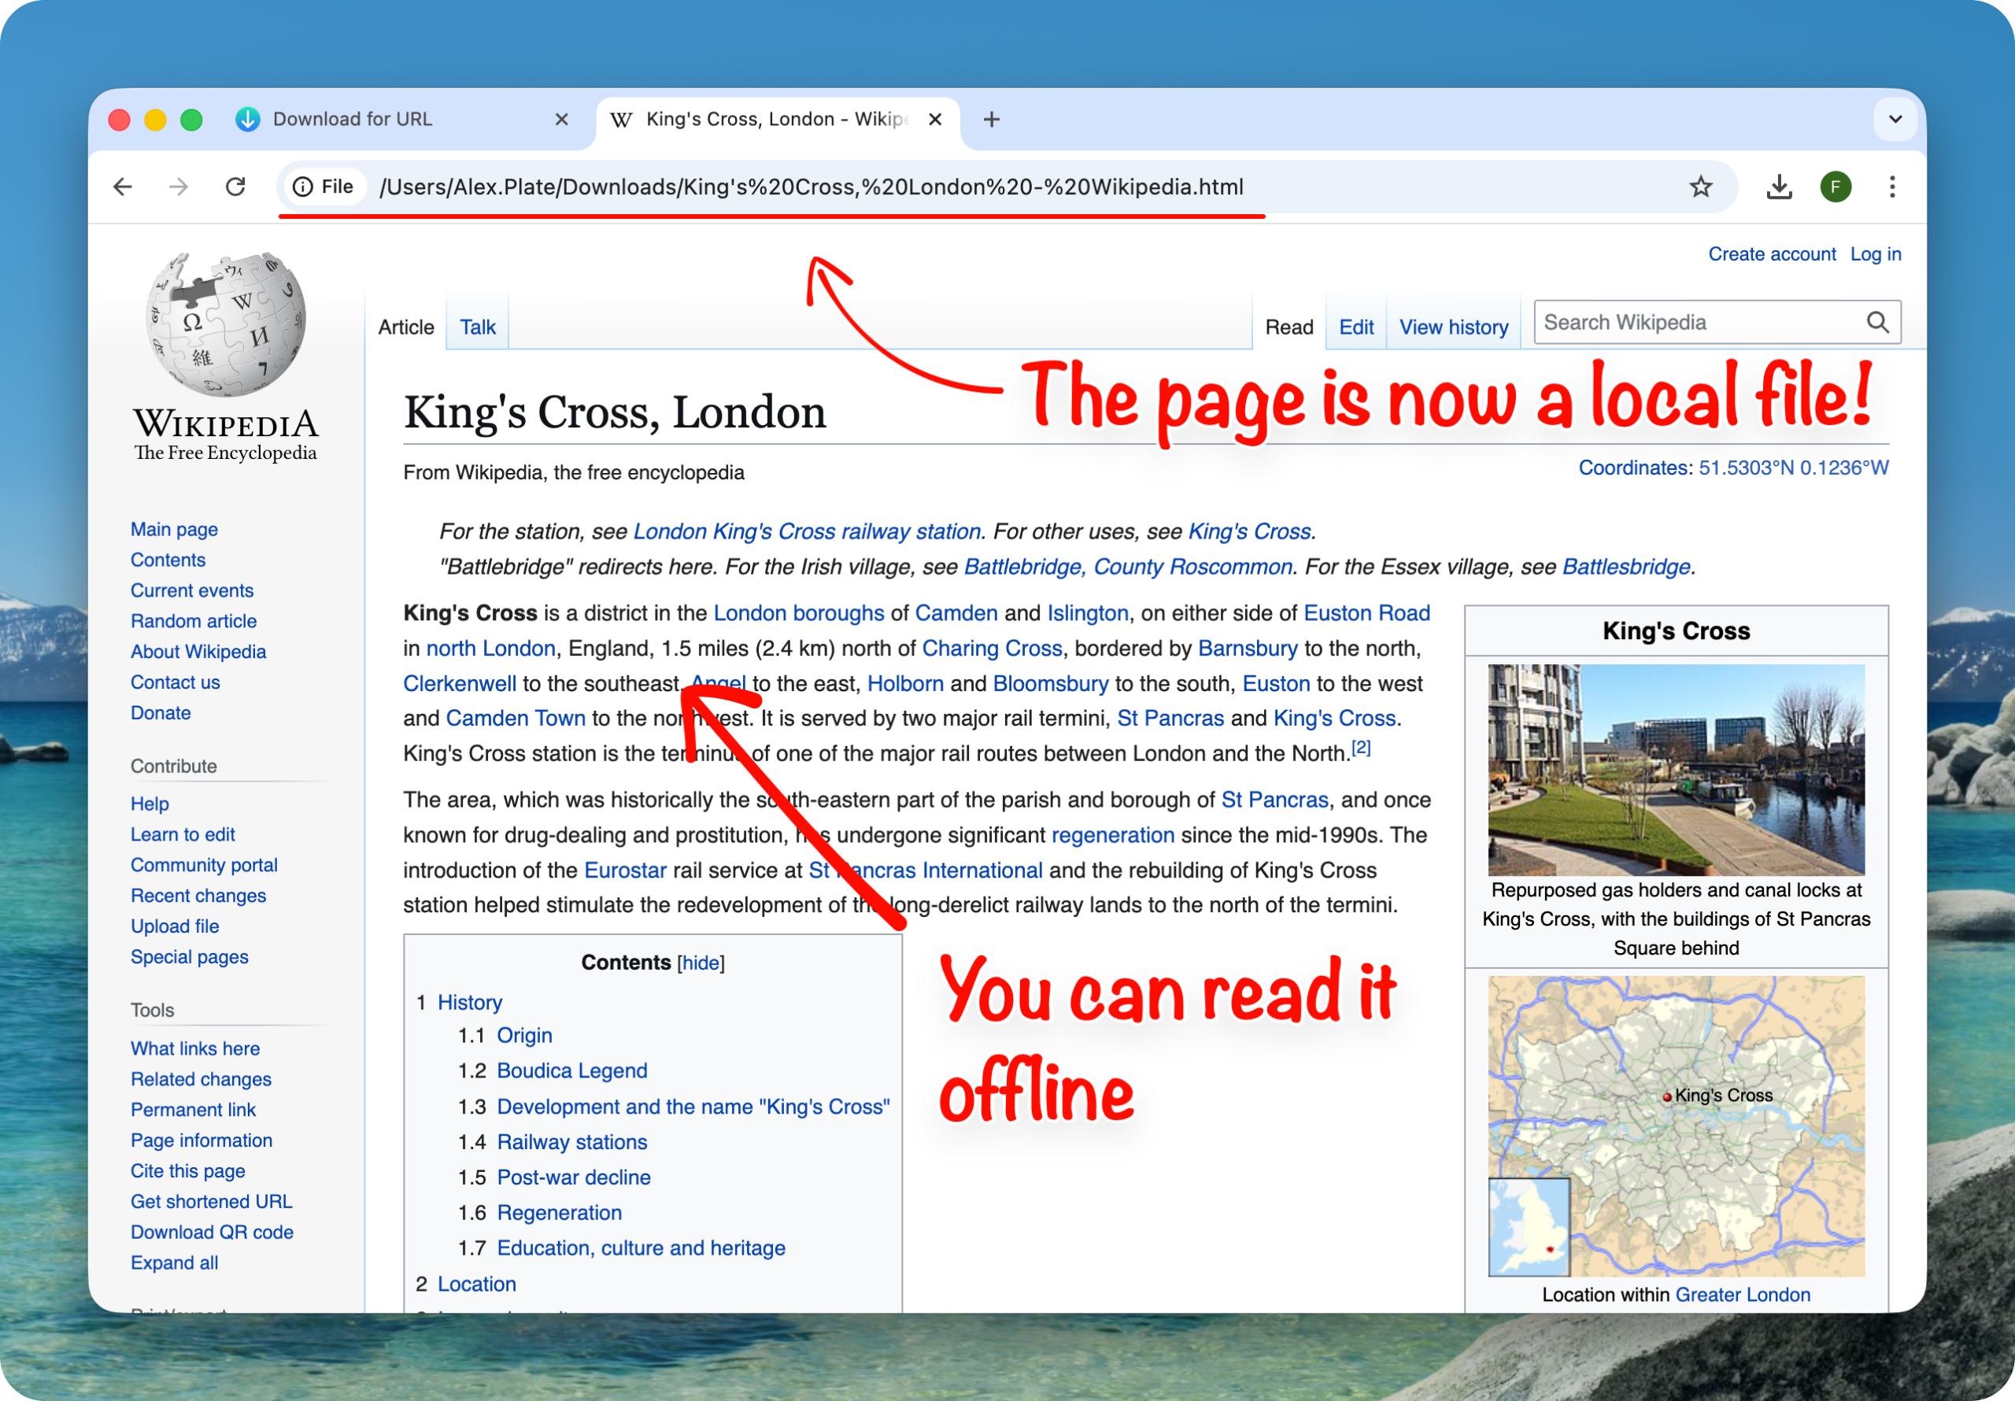Click Expand all in the sidebar
Screen dimensions: 2015x1401
[175, 1262]
